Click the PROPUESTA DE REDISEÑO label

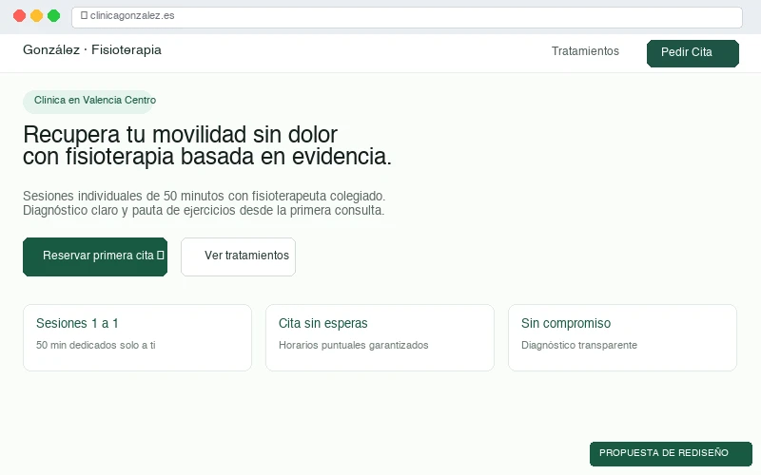[x=671, y=454]
